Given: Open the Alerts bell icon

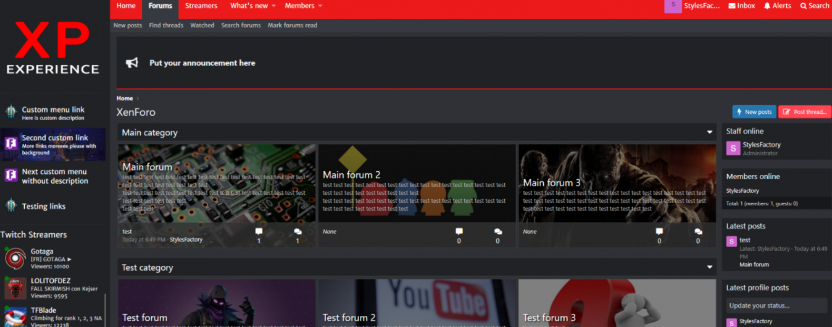Looking at the screenshot, I should pyautogui.click(x=767, y=6).
